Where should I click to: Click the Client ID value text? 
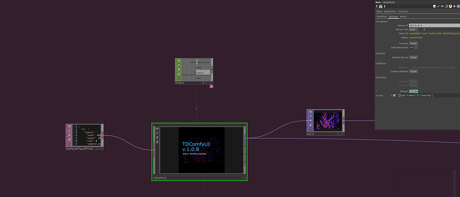click(435, 34)
